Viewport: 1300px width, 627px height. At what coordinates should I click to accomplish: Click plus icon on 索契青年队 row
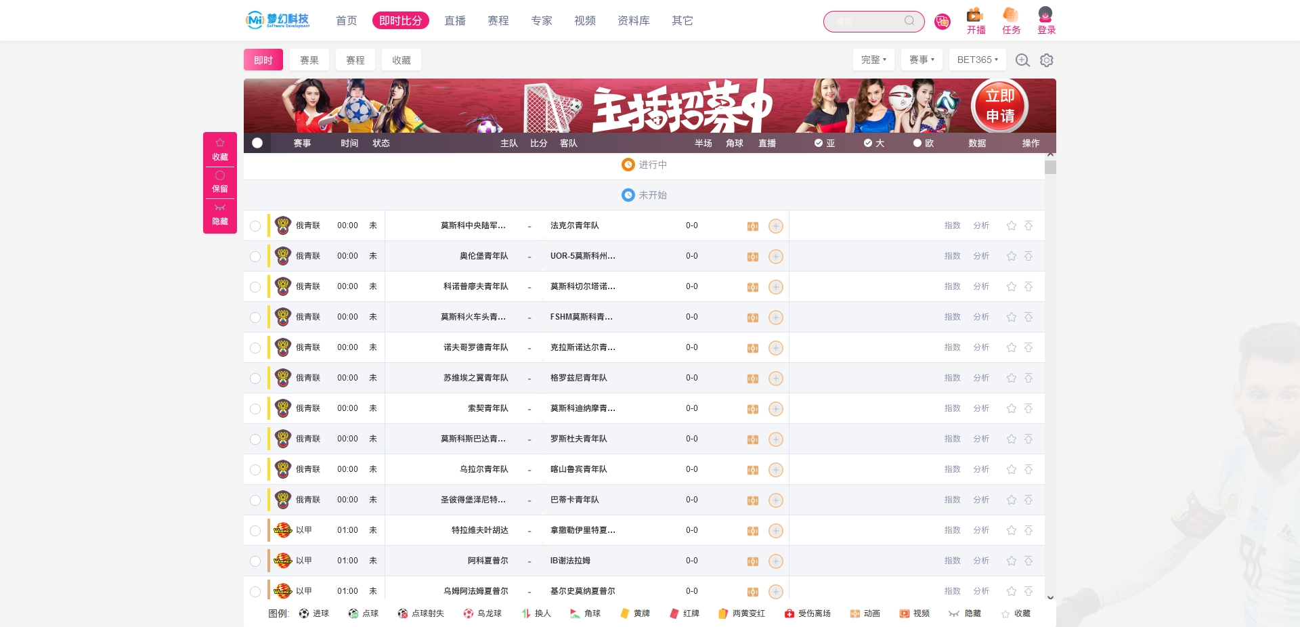[x=776, y=409]
